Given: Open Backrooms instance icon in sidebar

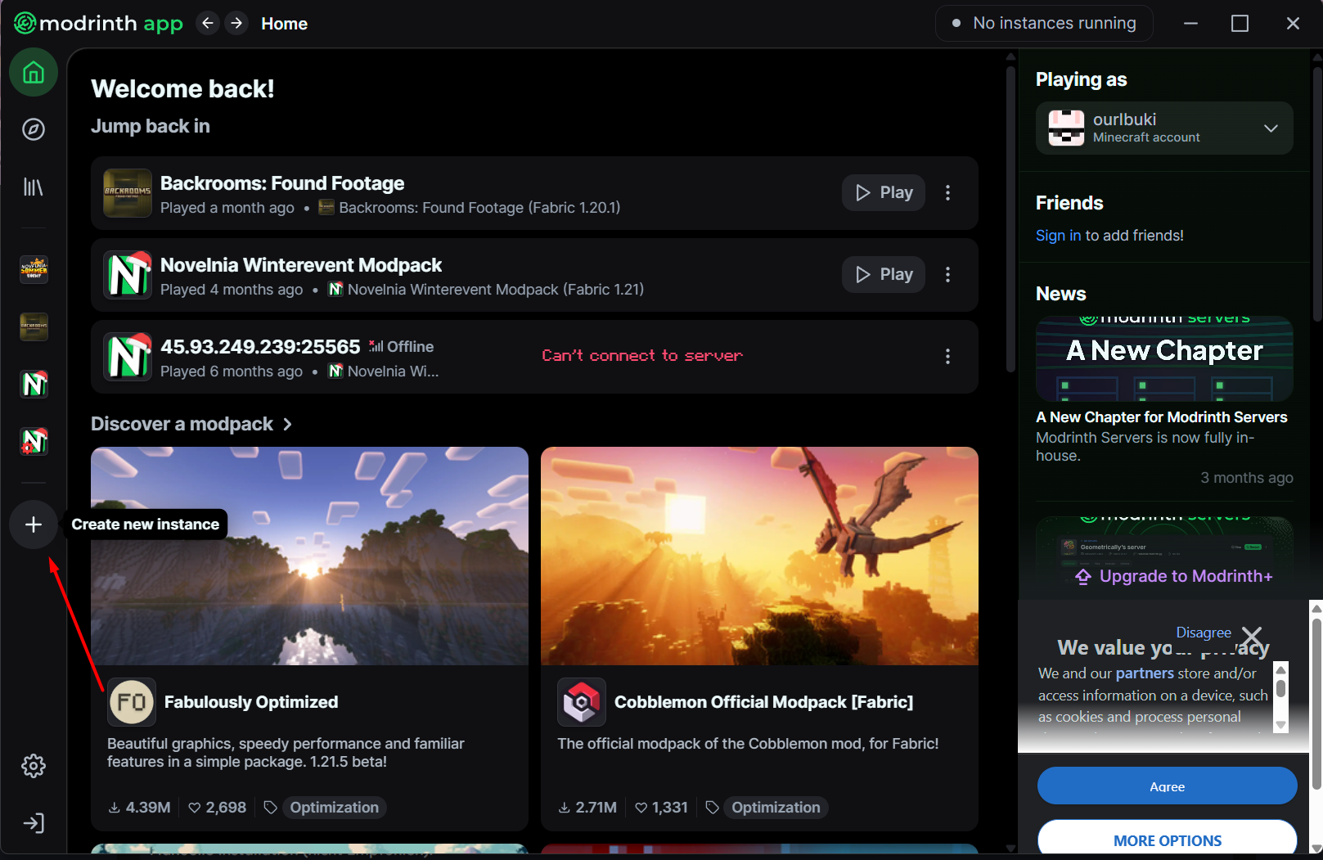Looking at the screenshot, I should point(34,326).
